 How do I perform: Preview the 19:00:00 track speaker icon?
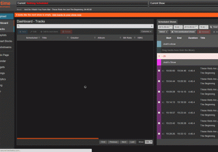pos(162,71)
